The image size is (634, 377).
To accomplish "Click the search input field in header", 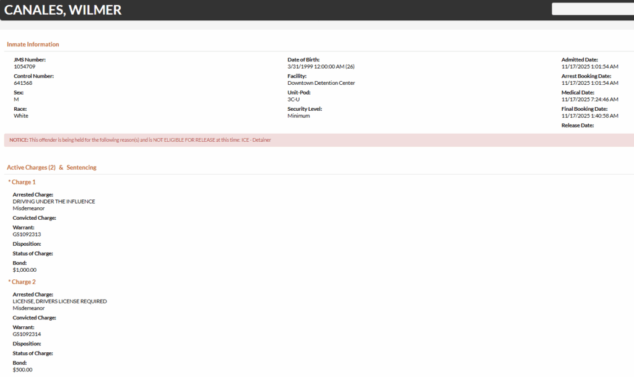I will (x=593, y=9).
